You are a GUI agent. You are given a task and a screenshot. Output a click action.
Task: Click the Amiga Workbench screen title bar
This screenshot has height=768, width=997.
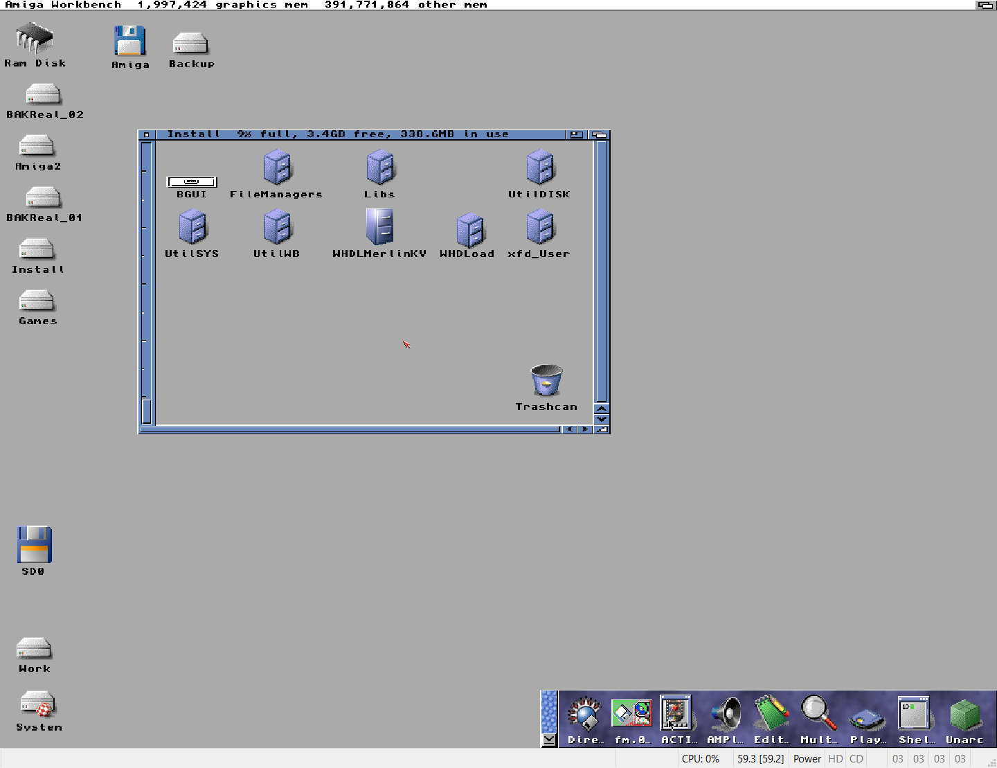point(487,5)
